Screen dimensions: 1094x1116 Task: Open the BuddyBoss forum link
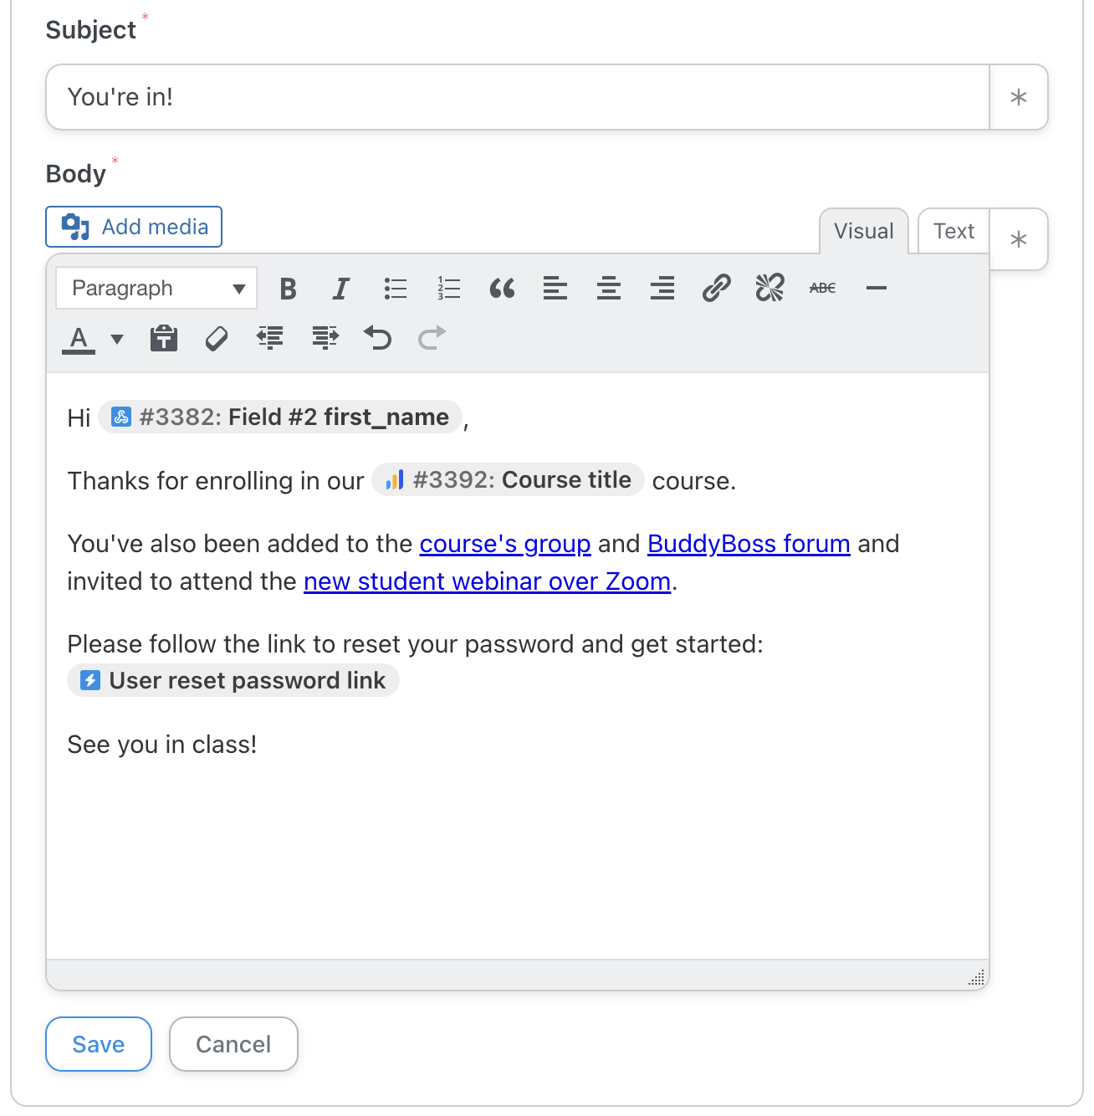pos(749,544)
